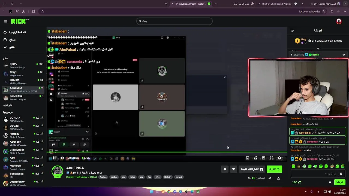Screen dimensions: 349x196
Task: Click the green stream progress bar
Action: (167, 152)
